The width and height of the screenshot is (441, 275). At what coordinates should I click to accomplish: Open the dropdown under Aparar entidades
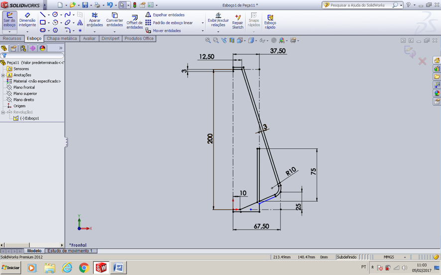coord(95,31)
